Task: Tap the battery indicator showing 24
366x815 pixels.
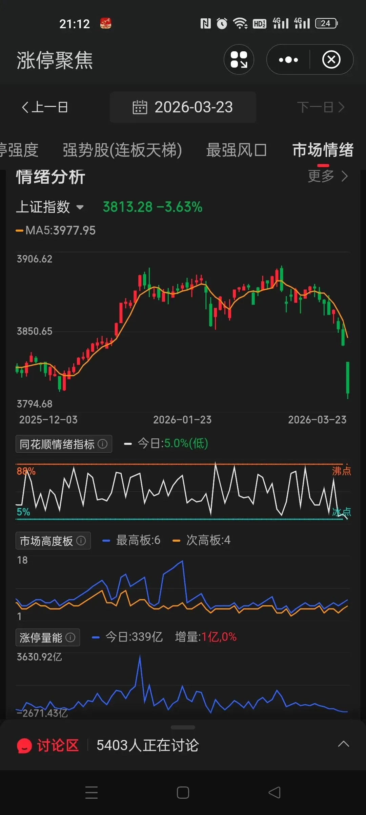Action: (x=326, y=23)
